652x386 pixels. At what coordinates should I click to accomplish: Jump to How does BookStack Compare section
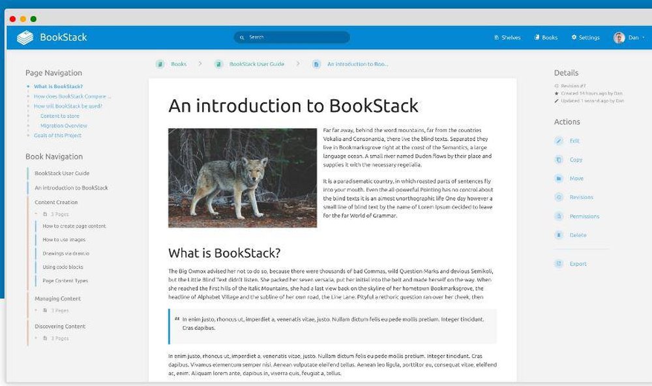pyautogui.click(x=72, y=96)
